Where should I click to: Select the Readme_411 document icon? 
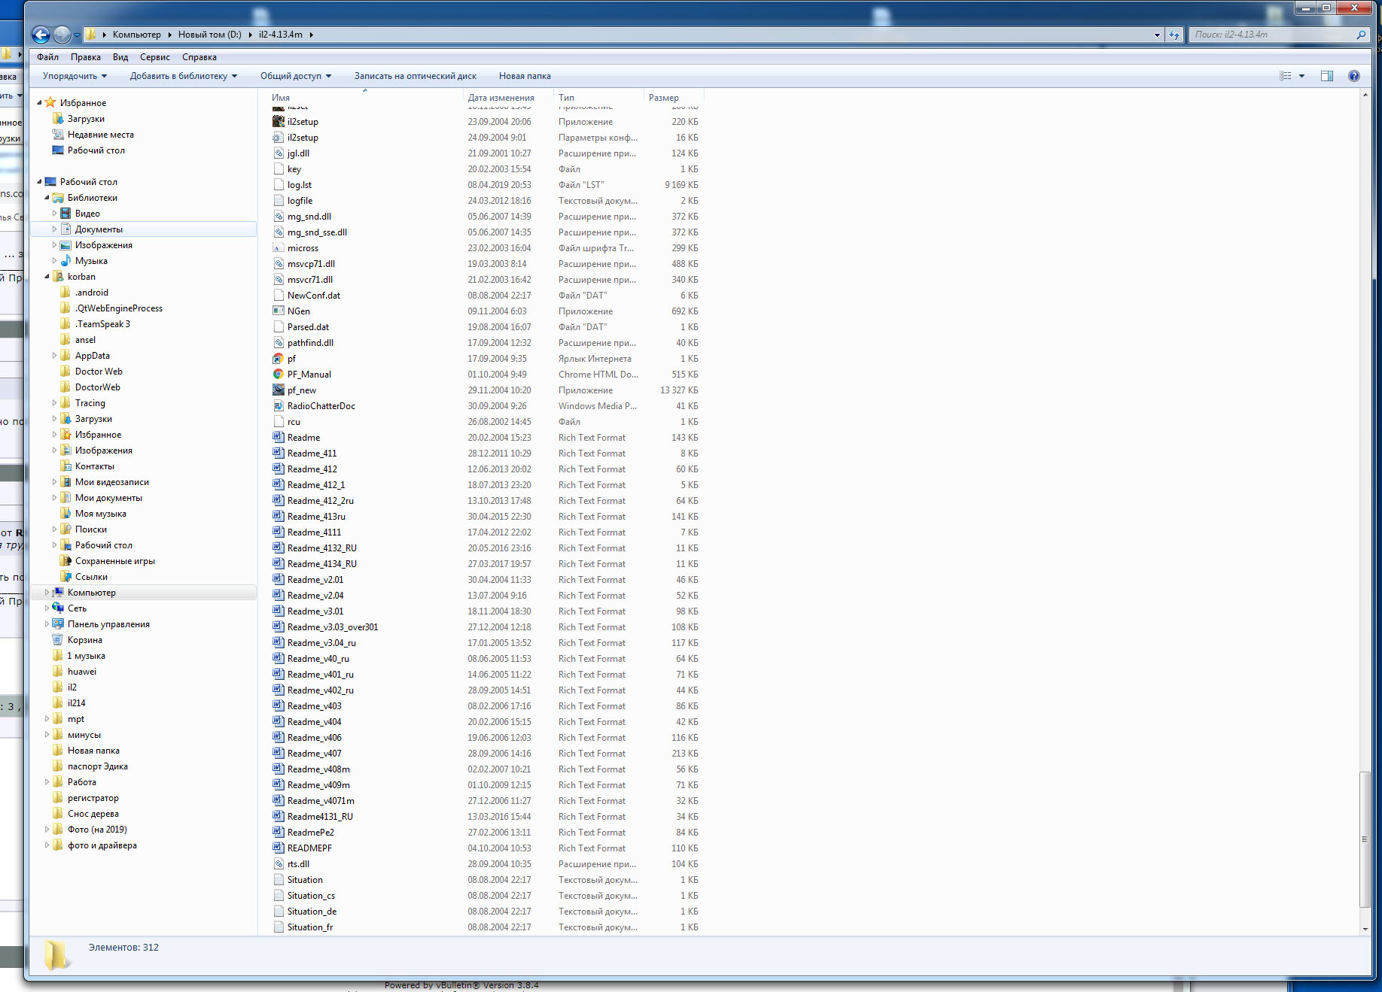tap(279, 454)
